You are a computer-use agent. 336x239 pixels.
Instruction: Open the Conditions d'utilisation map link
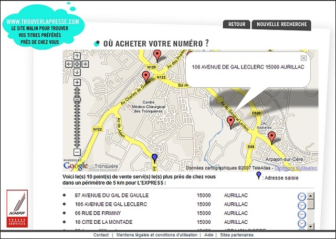pyautogui.click(x=296, y=168)
